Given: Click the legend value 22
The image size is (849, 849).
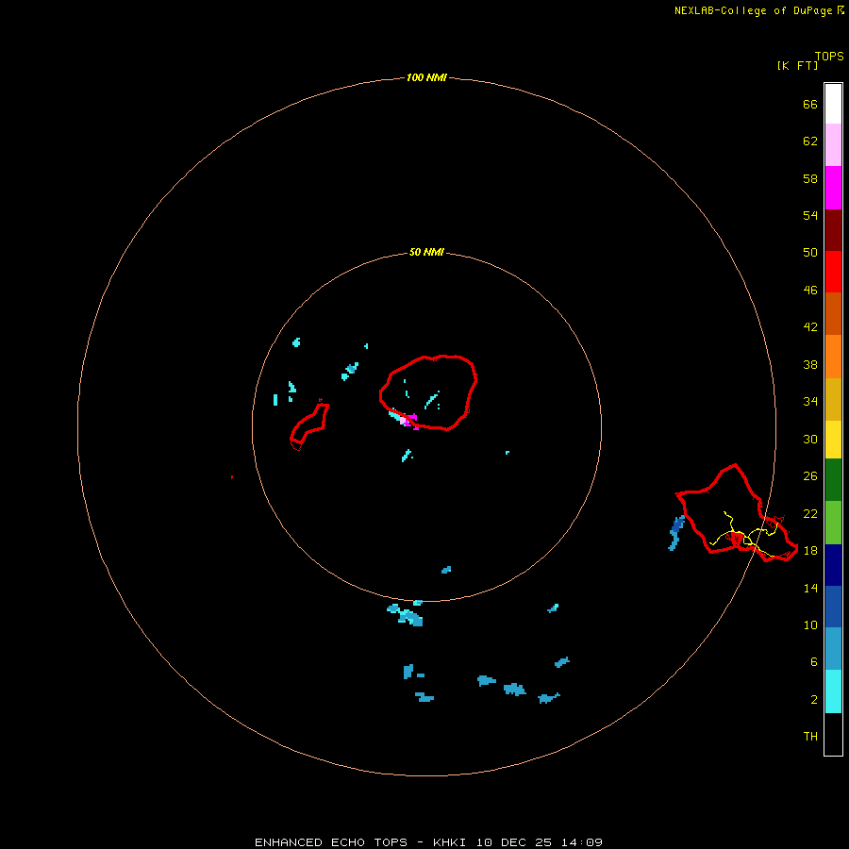Looking at the screenshot, I should pos(810,513).
